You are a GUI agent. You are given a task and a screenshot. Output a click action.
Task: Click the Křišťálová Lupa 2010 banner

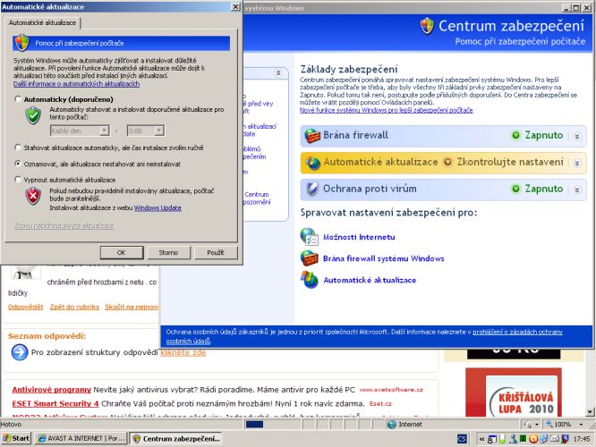[514, 392]
